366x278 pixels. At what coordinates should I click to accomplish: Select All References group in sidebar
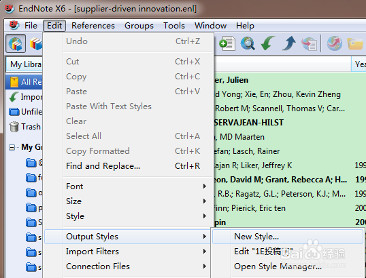pos(24,81)
